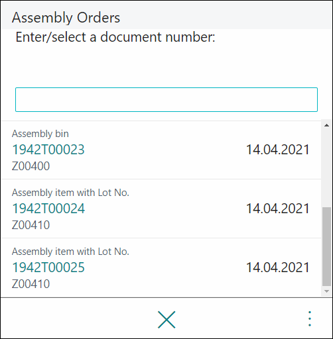The image size is (333, 339).
Task: Click the list scrollbar thumb
Action: (326, 246)
